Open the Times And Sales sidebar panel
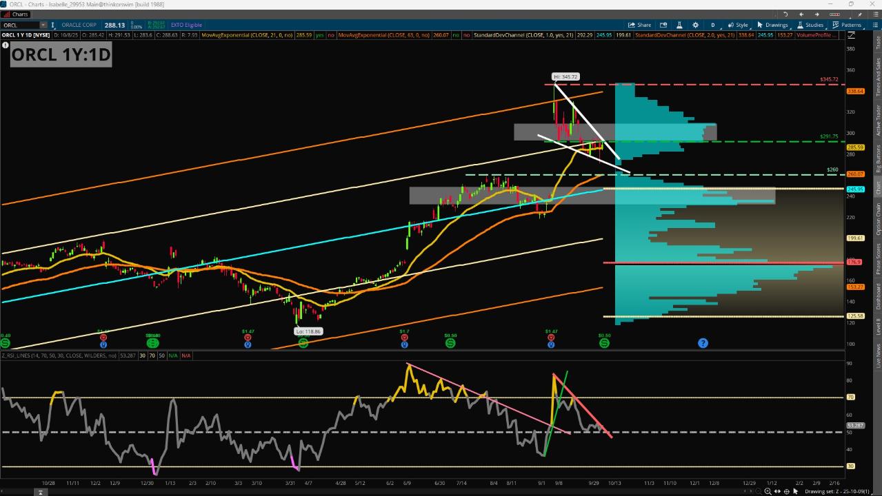This screenshot has height=496, width=882. (877, 77)
